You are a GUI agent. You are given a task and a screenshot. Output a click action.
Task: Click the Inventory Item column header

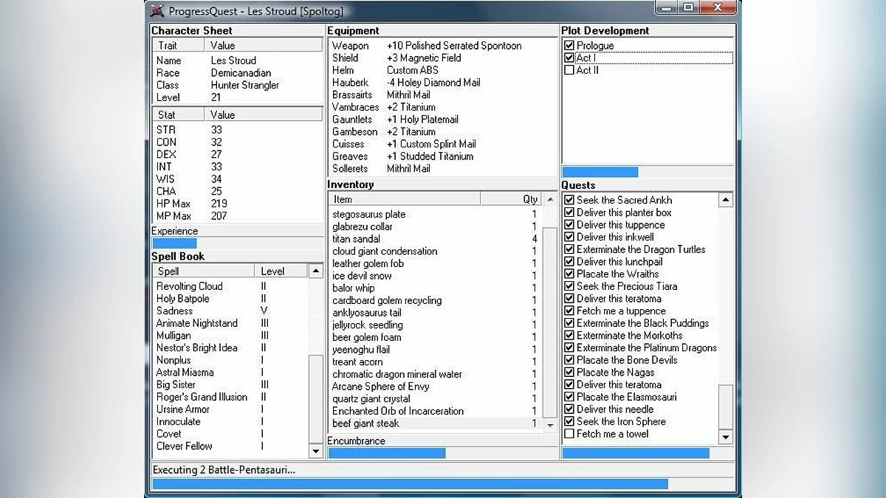405,199
